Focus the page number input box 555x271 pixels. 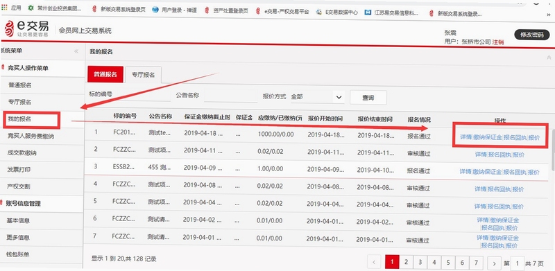(518, 263)
